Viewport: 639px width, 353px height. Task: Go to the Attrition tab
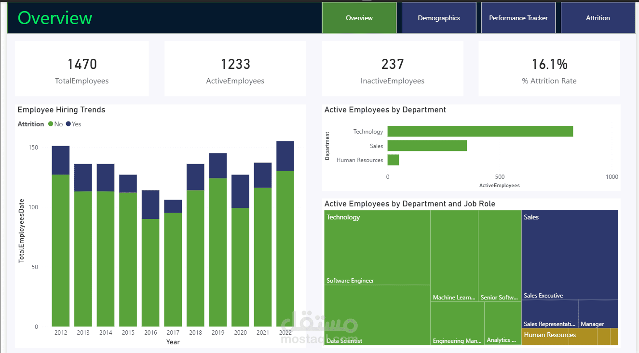coord(598,18)
